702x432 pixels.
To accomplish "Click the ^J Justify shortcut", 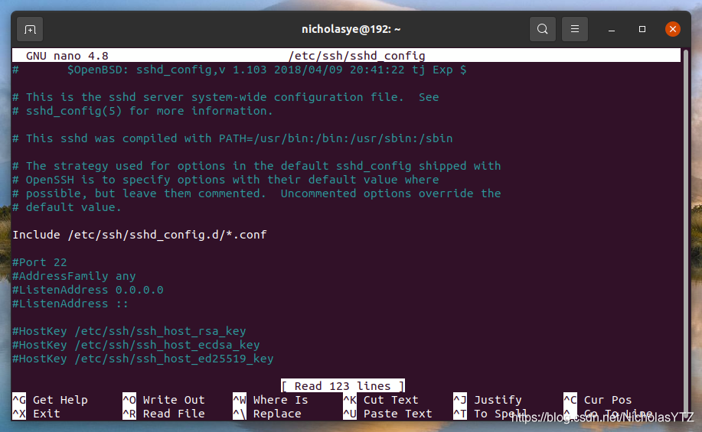I will [488, 400].
